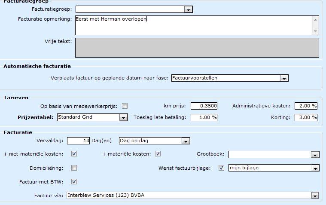This screenshot has width=326, height=205.
Task: Enable the Domiciliëring checkbox
Action: pos(74,168)
